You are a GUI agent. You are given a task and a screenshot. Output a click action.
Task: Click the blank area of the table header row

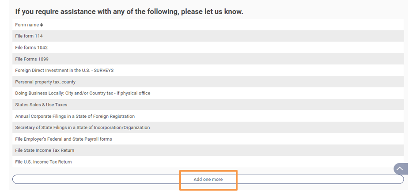[x=221, y=25]
